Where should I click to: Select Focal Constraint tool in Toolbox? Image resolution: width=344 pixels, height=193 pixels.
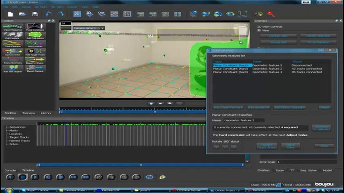tap(35, 27)
